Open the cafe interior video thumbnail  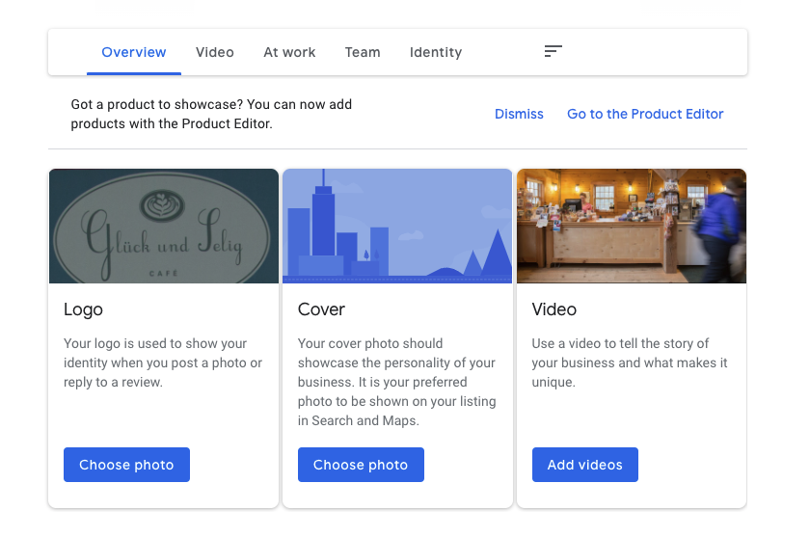(x=632, y=227)
